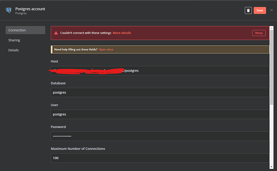Select the Connection tab
The width and height of the screenshot is (277, 171).
25,30
